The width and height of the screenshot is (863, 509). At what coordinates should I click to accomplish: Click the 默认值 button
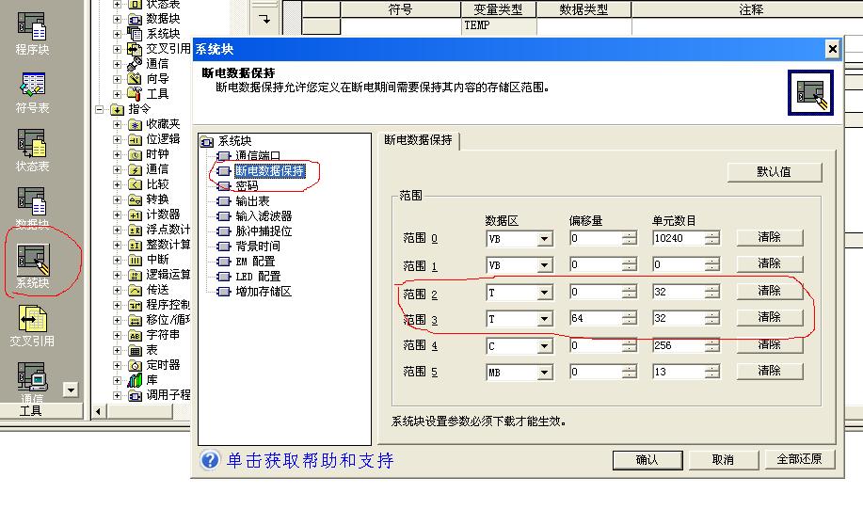tap(774, 172)
